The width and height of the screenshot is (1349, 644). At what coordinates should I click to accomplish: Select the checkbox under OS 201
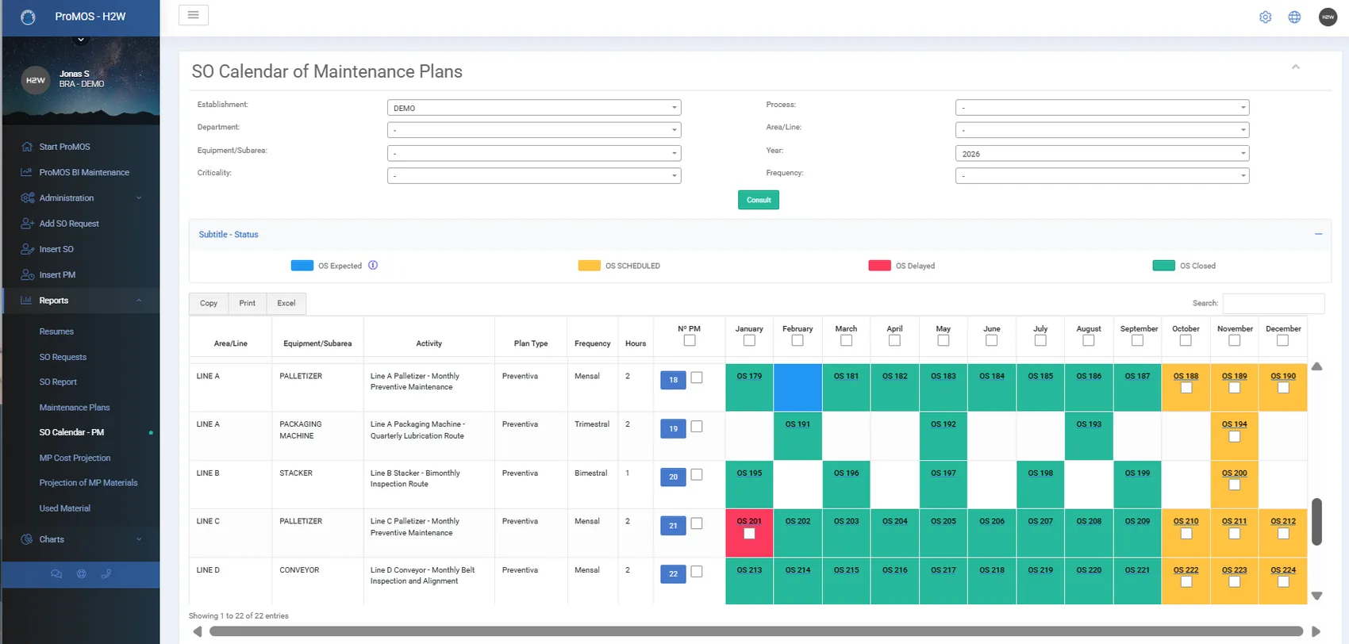point(749,534)
